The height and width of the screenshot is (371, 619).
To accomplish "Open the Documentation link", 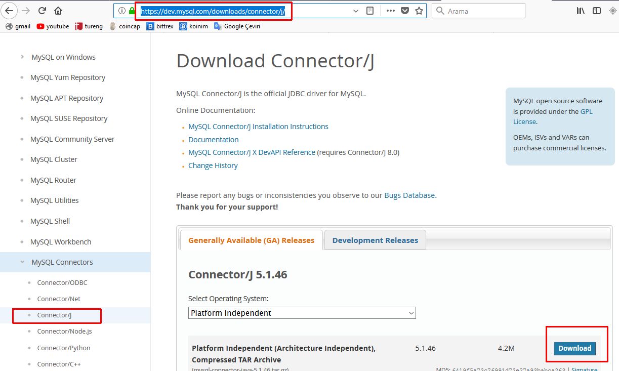I will (x=214, y=140).
